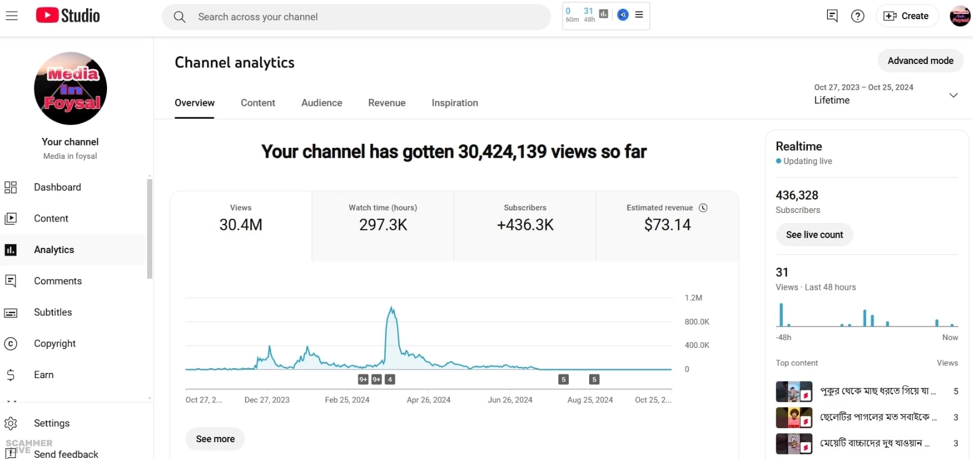
Task: Click the YouTube Studio logo
Action: [68, 16]
